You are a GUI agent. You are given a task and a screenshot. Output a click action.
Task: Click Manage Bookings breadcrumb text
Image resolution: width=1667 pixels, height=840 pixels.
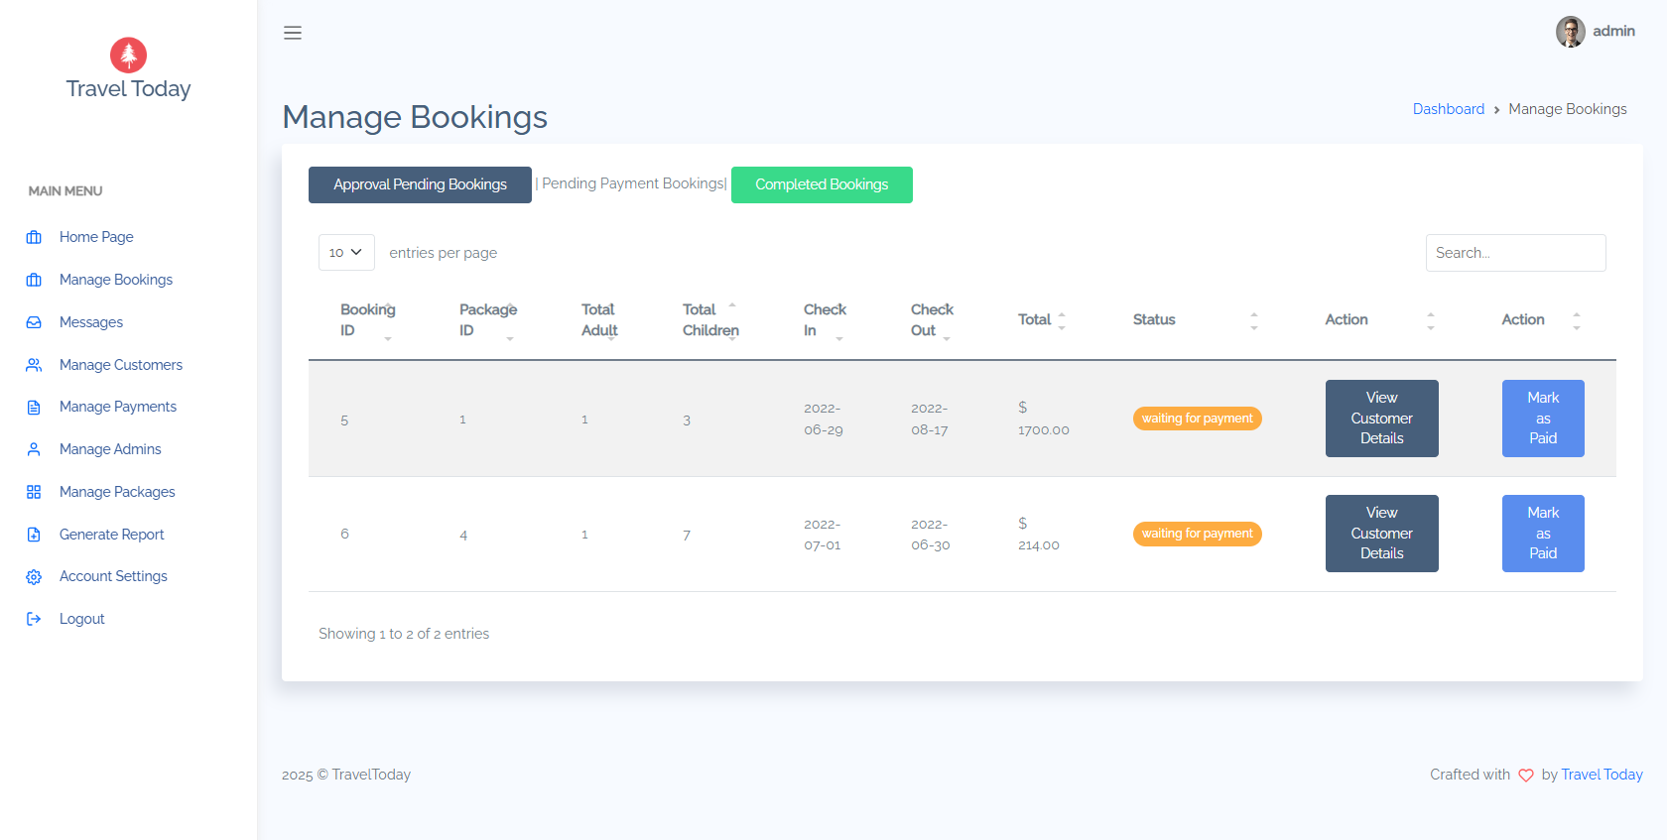pyautogui.click(x=1568, y=109)
